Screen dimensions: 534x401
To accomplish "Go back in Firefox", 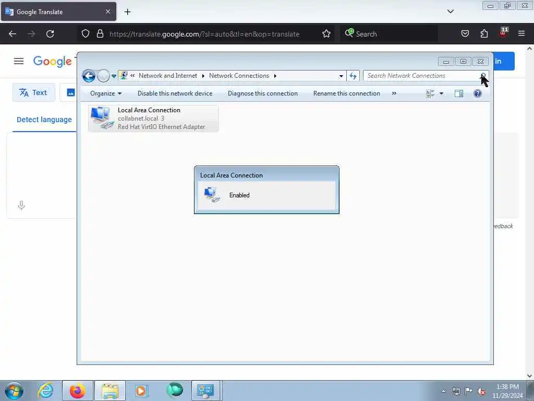I will pyautogui.click(x=13, y=34).
